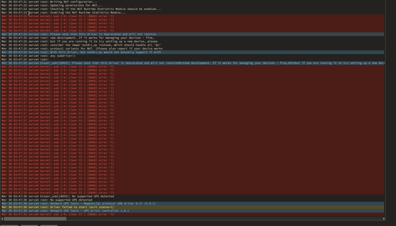Click the 'any subdriver!)' log line
The height and width of the screenshot is (226, 396).
pyautogui.click(x=192, y=56)
